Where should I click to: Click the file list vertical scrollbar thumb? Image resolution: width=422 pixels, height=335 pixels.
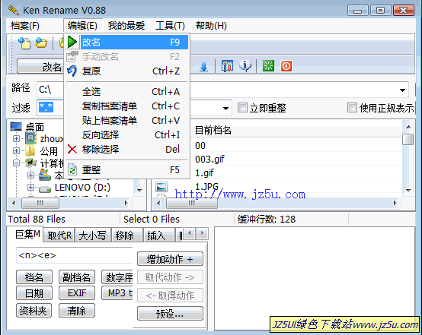(x=408, y=139)
